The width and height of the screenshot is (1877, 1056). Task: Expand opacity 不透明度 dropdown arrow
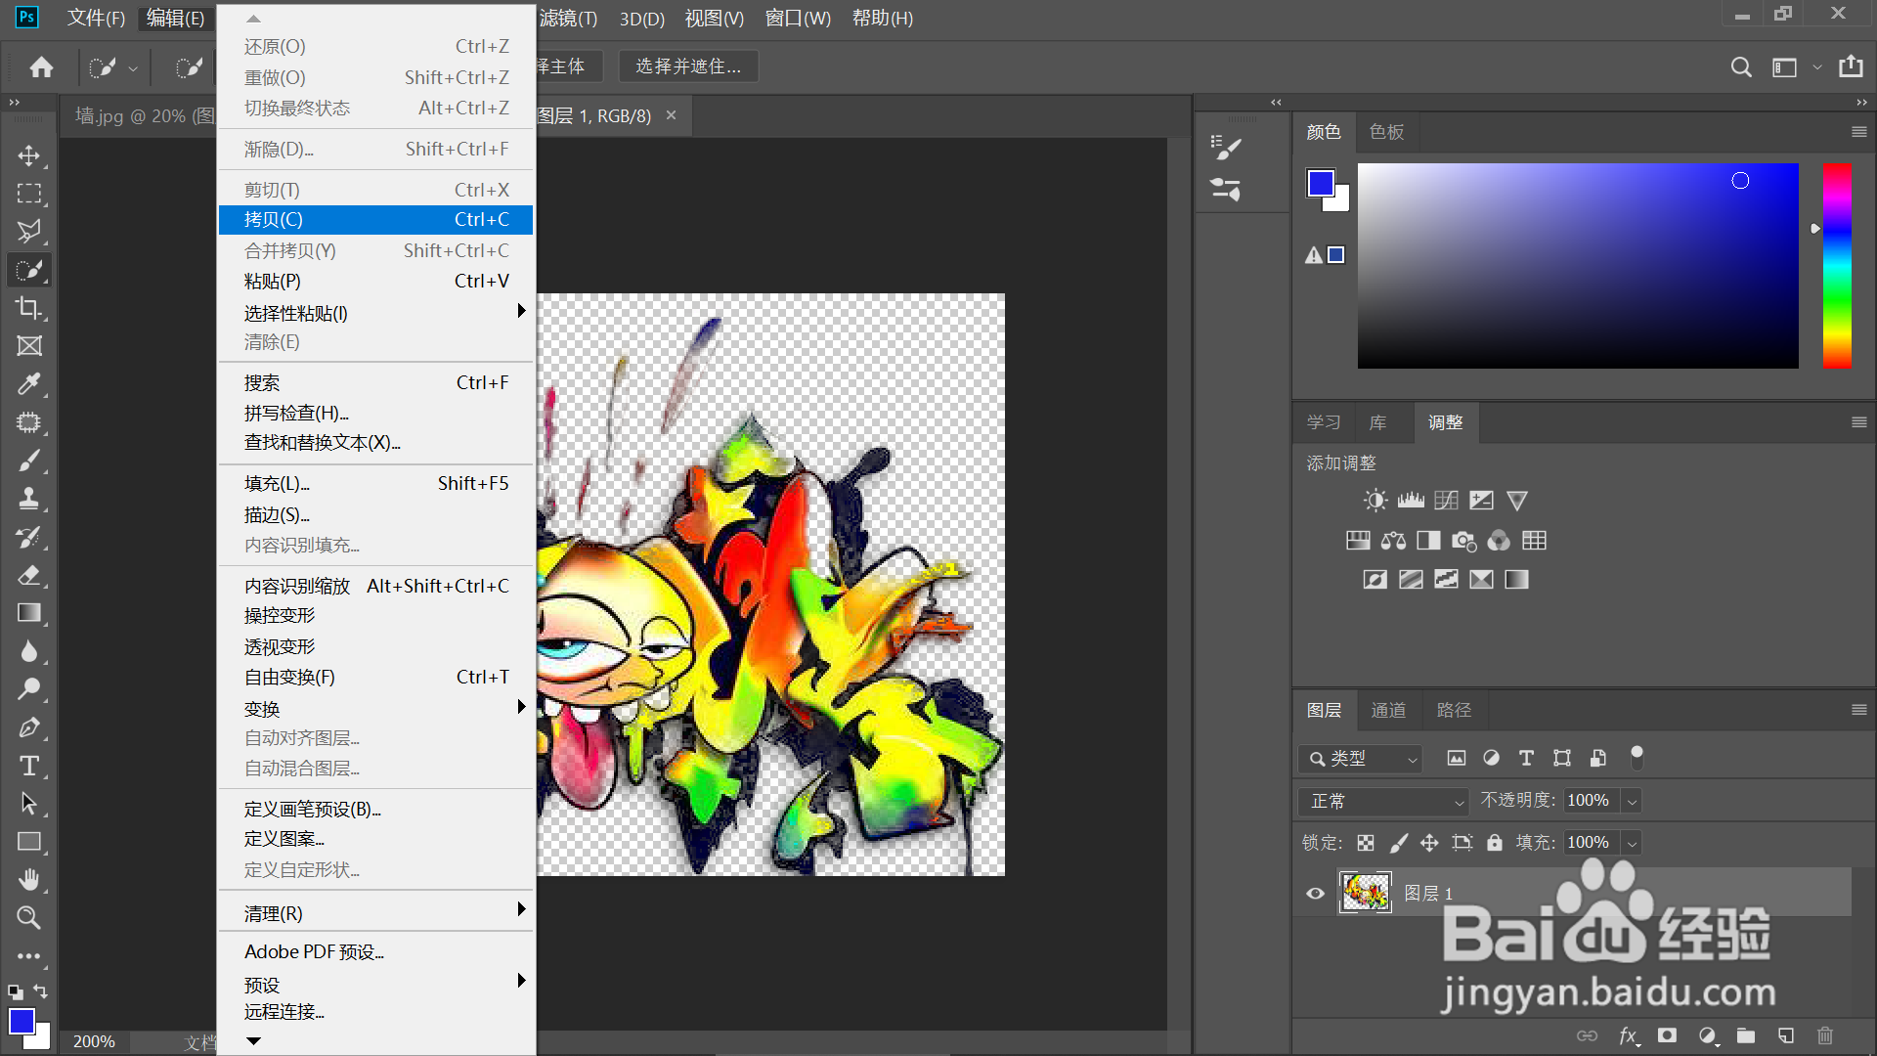1631,801
